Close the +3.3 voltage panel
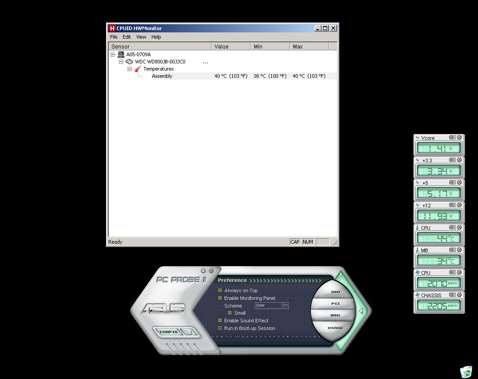The width and height of the screenshot is (478, 379). [459, 160]
